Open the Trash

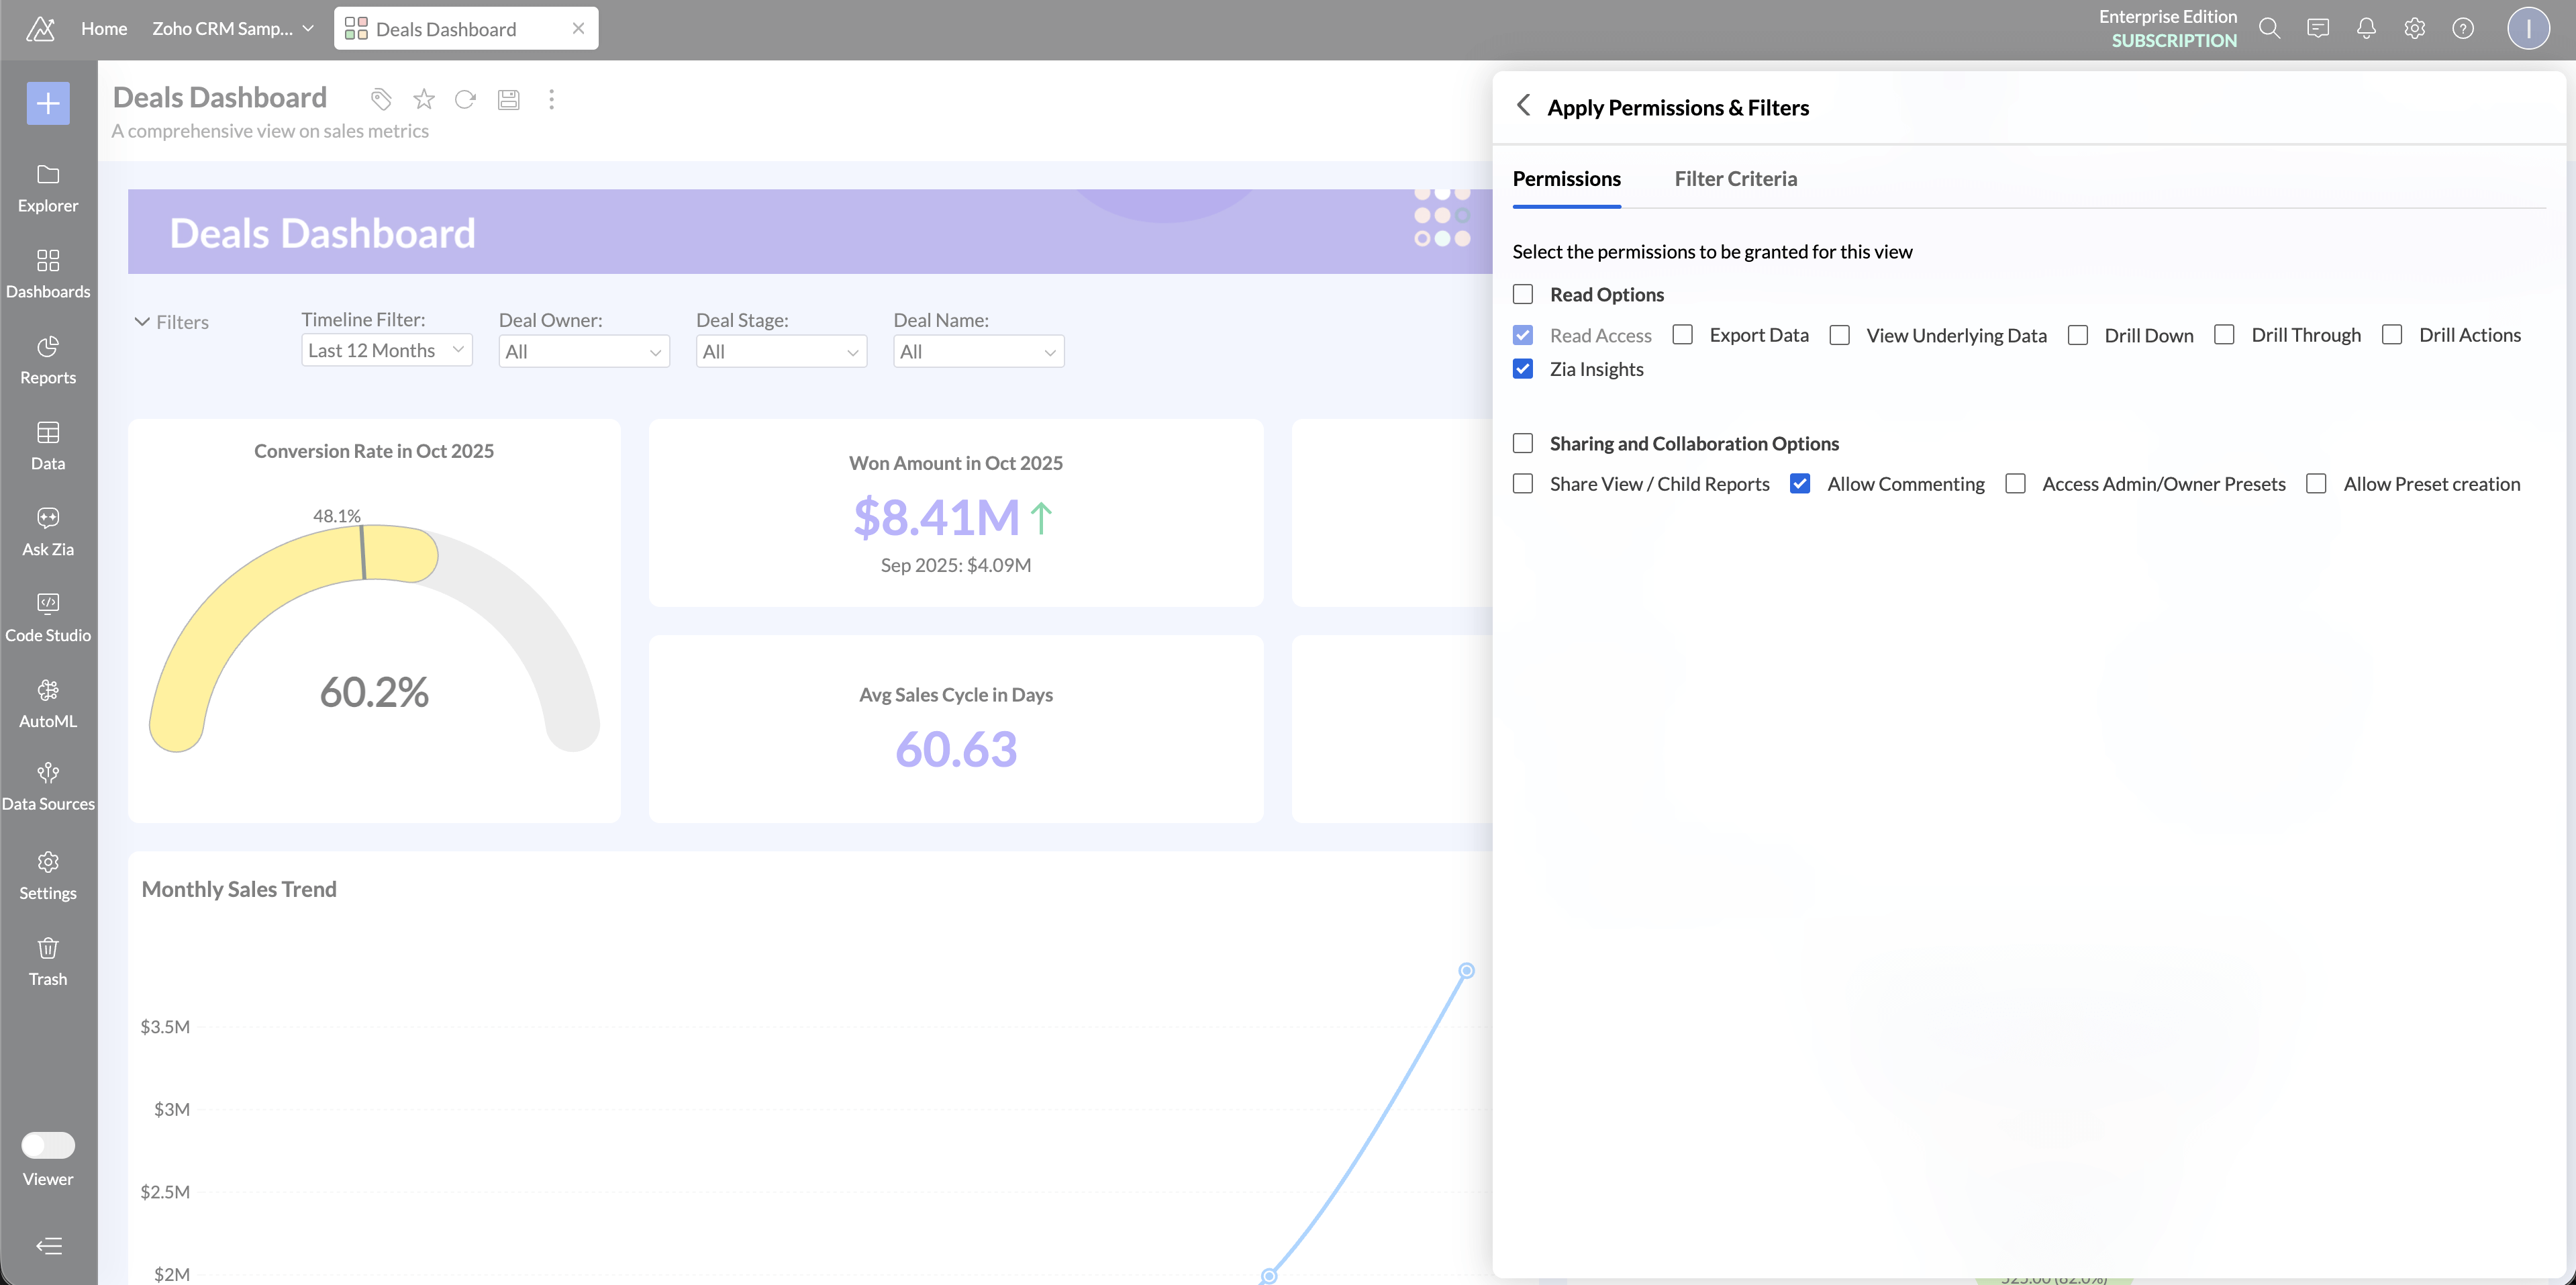coord(47,960)
